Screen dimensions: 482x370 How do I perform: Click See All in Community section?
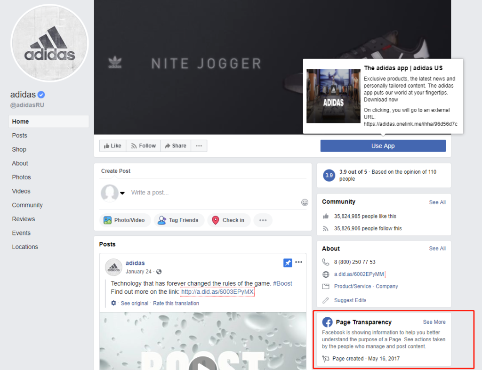tap(437, 202)
